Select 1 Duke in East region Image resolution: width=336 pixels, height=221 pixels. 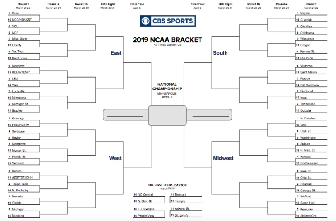[x=24, y=13]
